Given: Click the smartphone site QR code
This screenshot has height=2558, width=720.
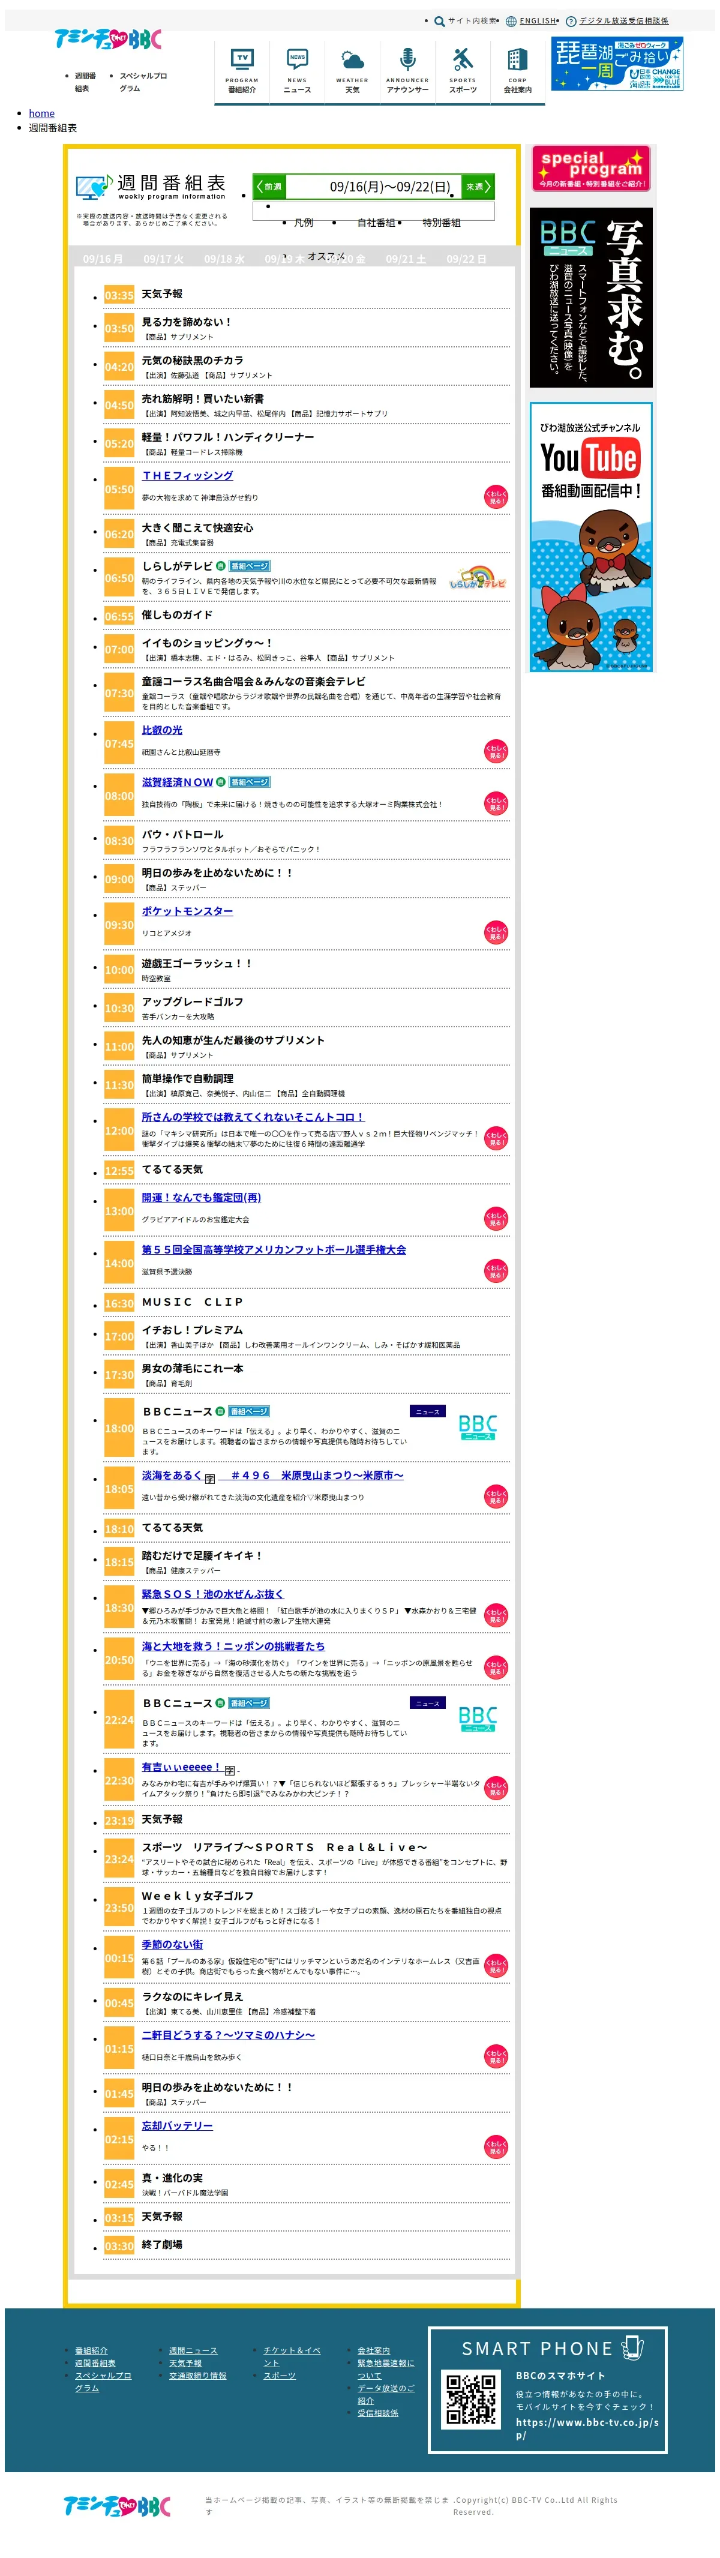Looking at the screenshot, I should coord(471,2399).
